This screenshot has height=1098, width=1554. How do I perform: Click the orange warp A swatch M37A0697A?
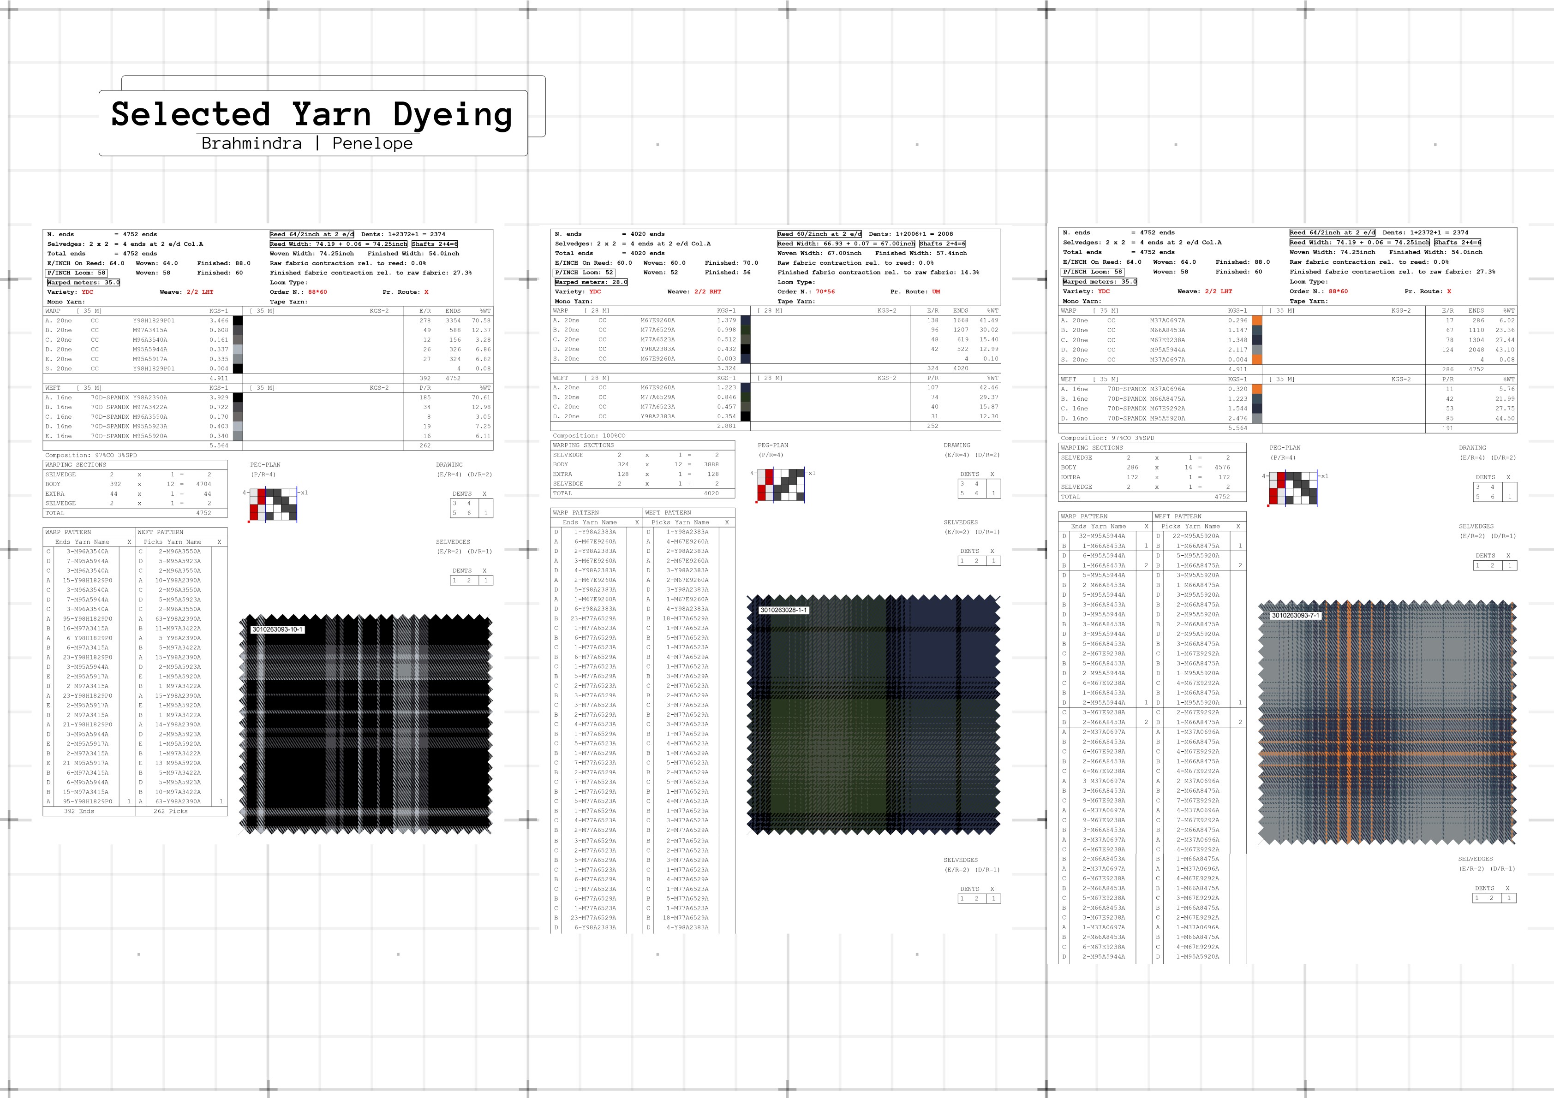pos(1257,320)
